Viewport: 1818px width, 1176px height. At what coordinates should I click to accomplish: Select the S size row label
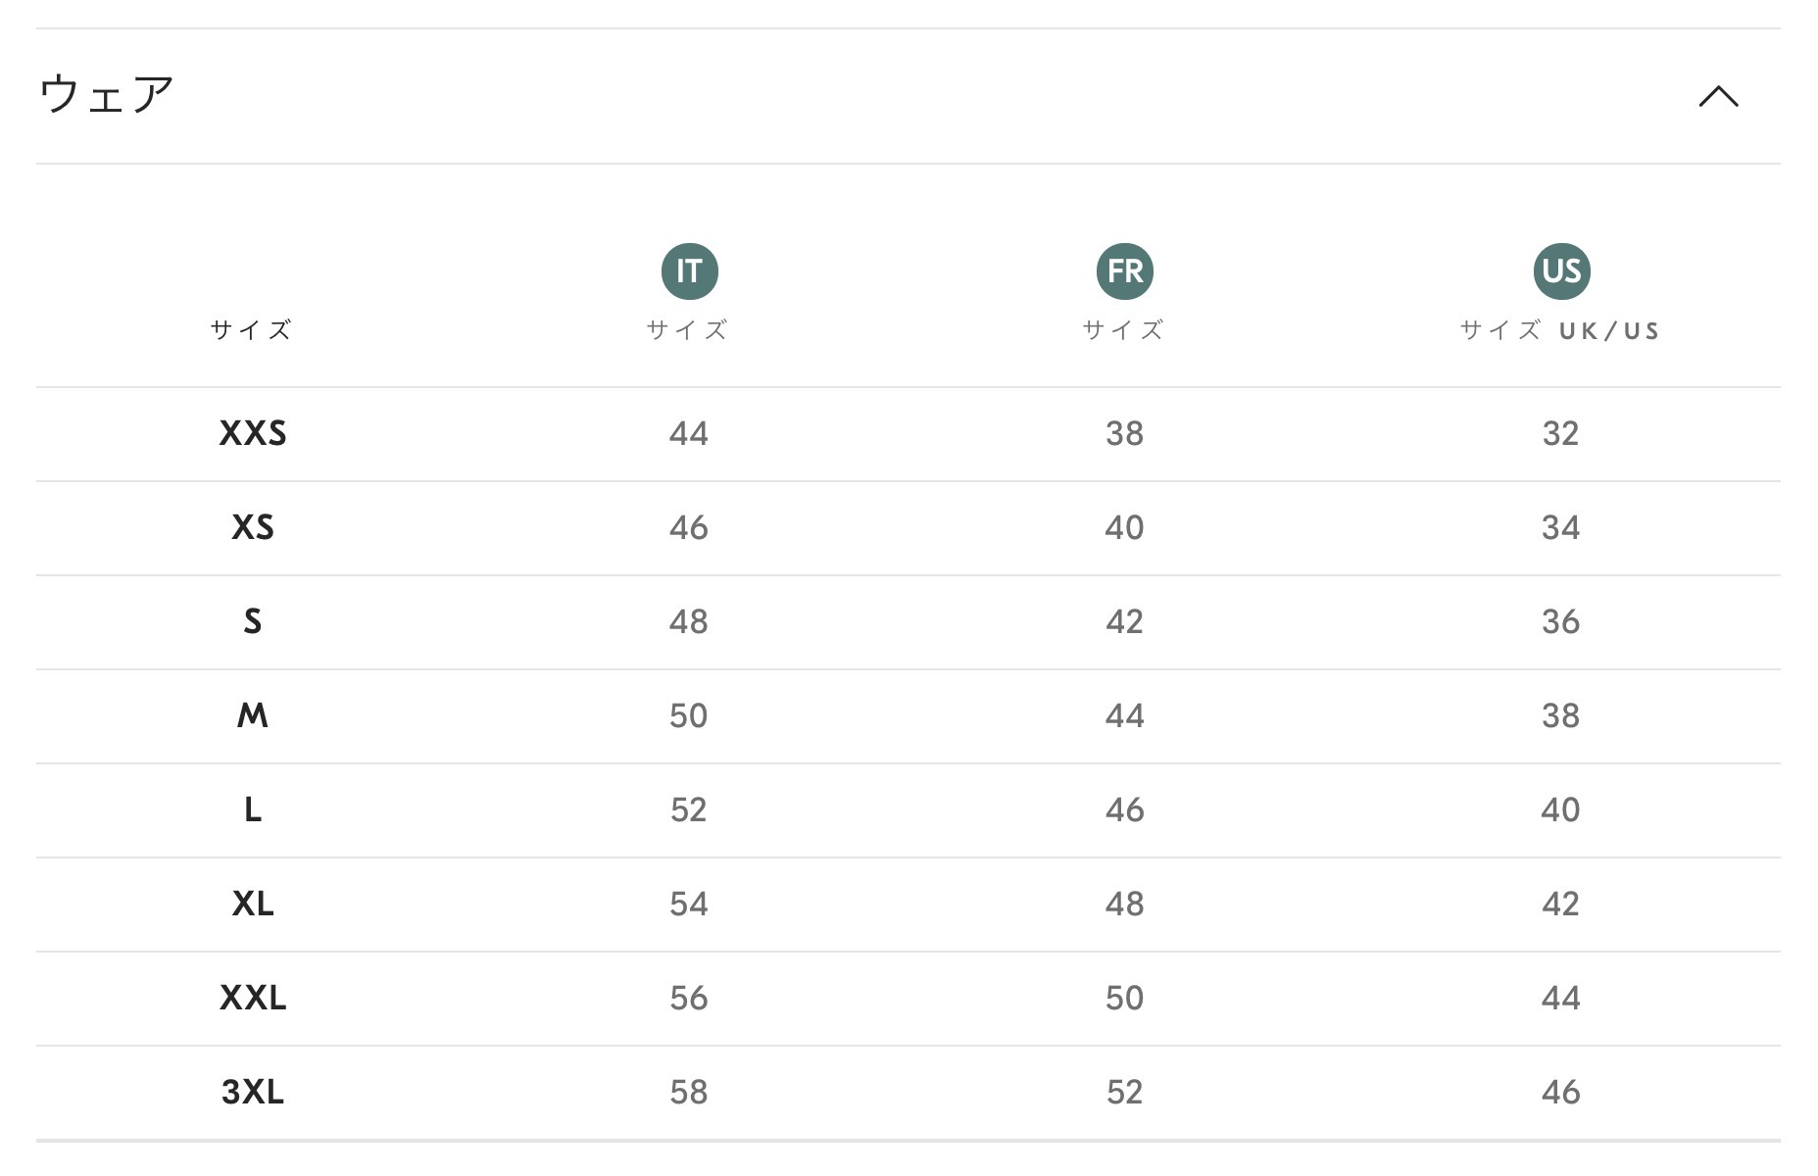point(253,621)
